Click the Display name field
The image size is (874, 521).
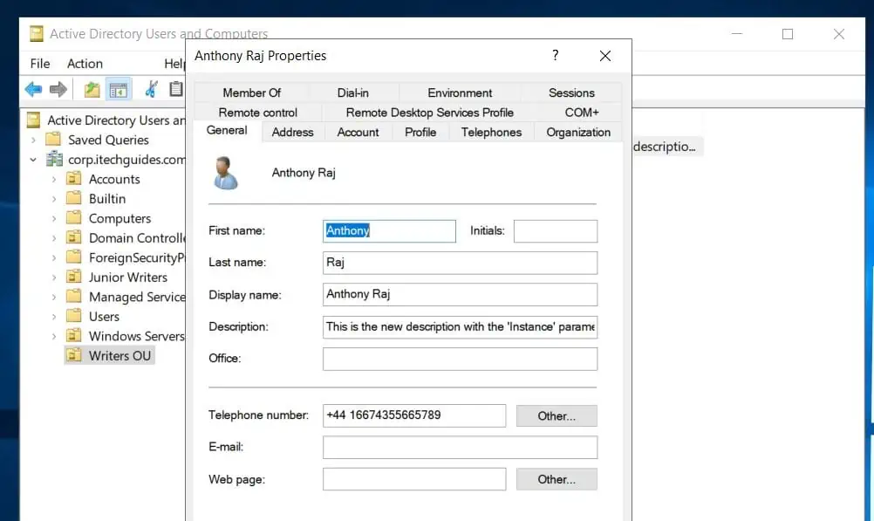point(460,294)
